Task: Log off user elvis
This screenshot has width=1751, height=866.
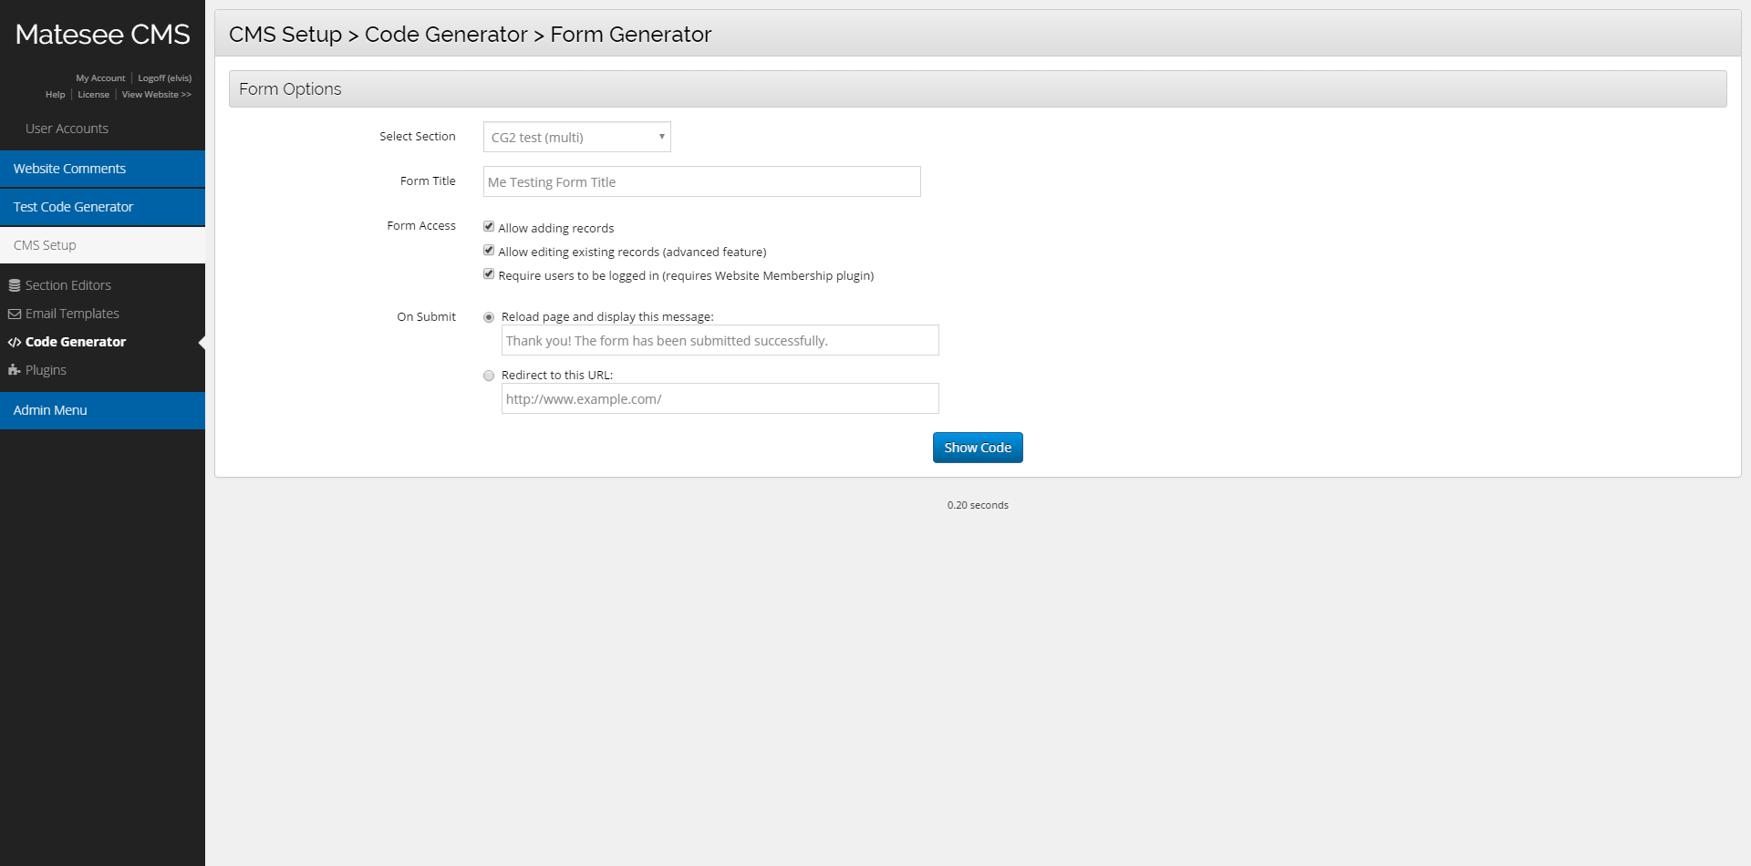Action: (x=164, y=78)
